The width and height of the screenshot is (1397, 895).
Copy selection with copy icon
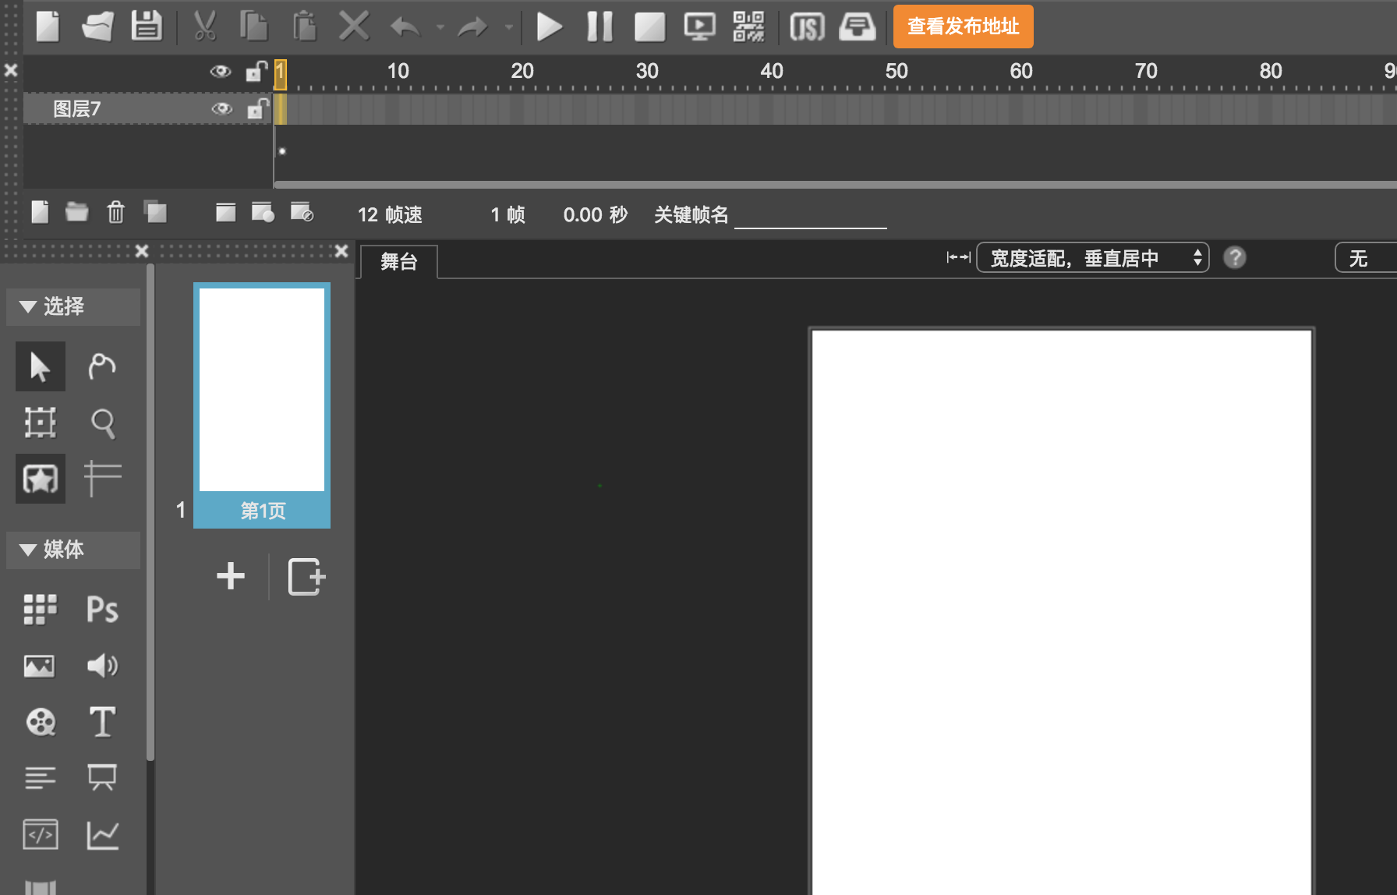(x=253, y=27)
